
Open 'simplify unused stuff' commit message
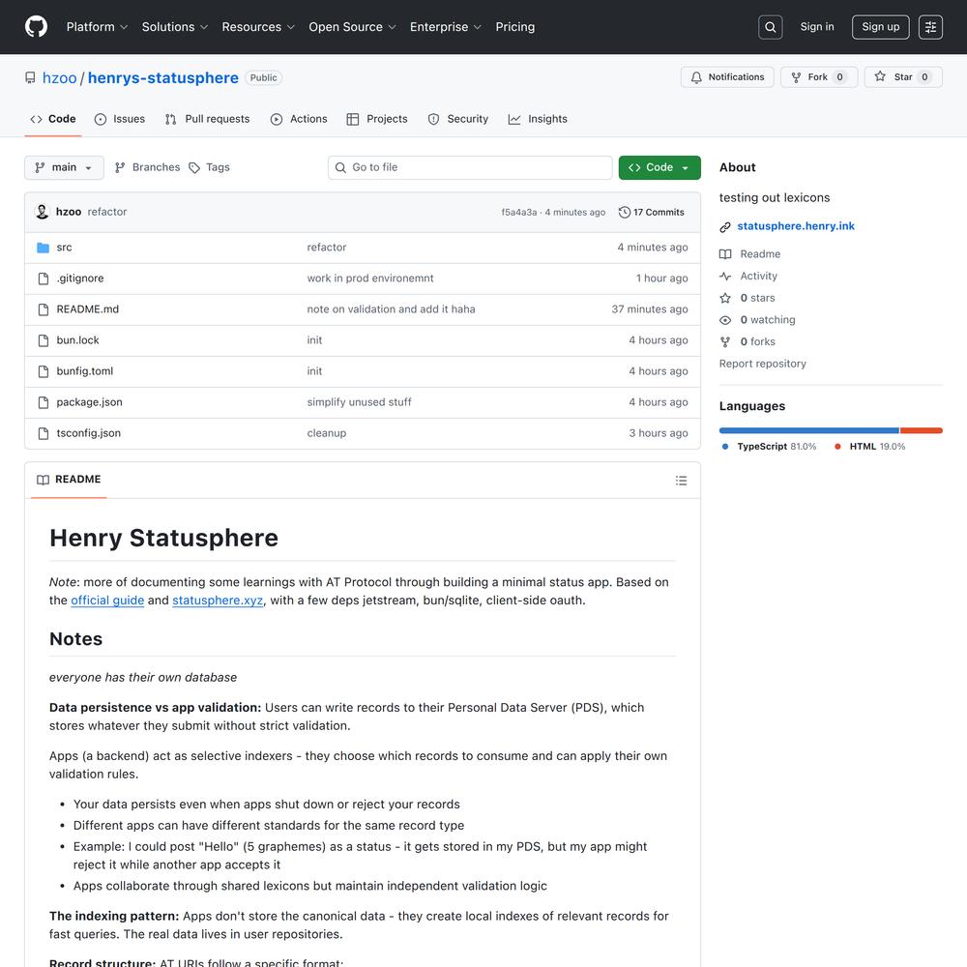pyautogui.click(x=359, y=402)
